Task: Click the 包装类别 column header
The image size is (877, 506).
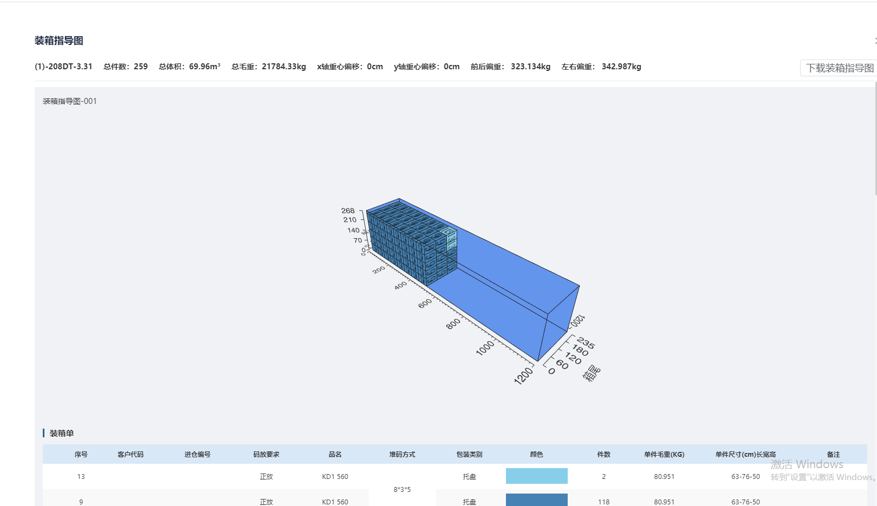Action: [x=469, y=455]
